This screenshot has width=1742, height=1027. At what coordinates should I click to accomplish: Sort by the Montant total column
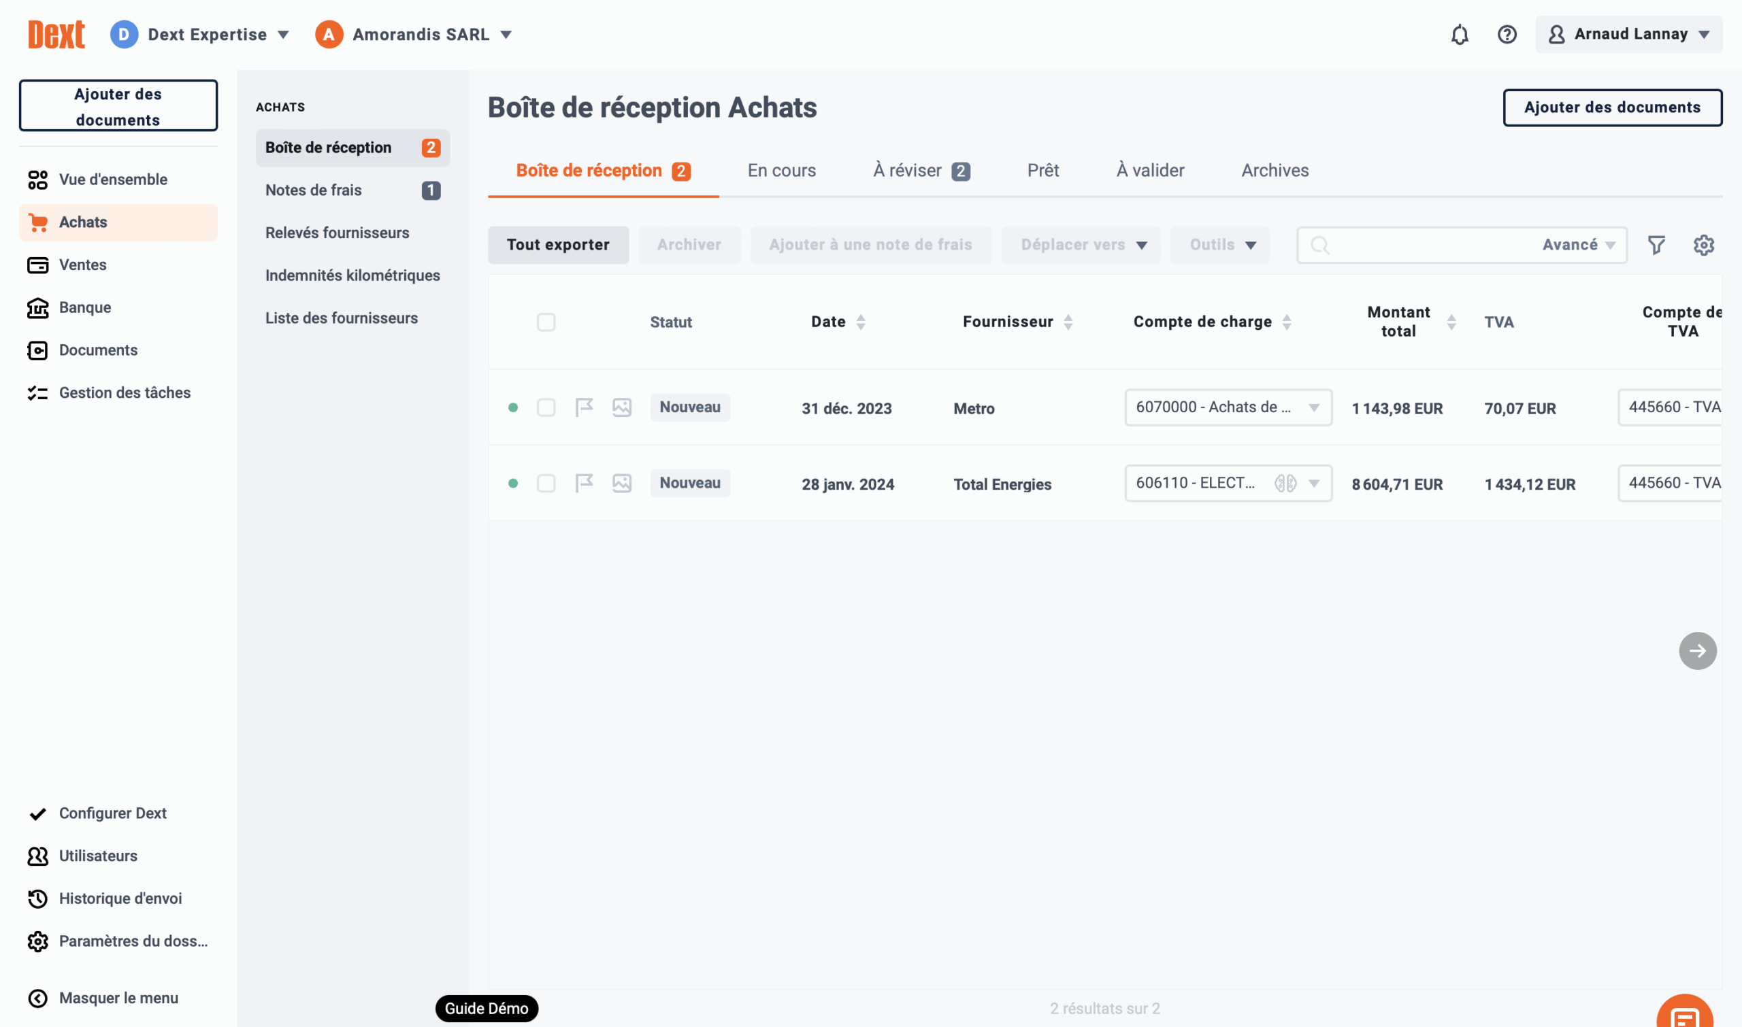point(1411,322)
